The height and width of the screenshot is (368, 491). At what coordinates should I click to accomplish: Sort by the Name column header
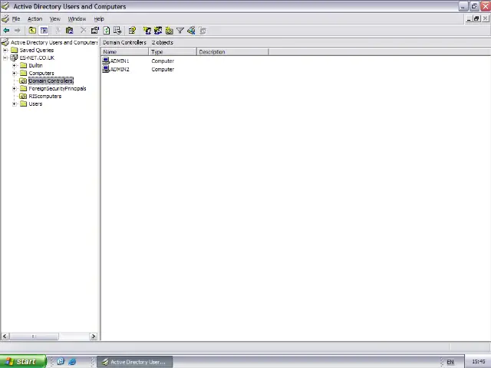point(124,52)
